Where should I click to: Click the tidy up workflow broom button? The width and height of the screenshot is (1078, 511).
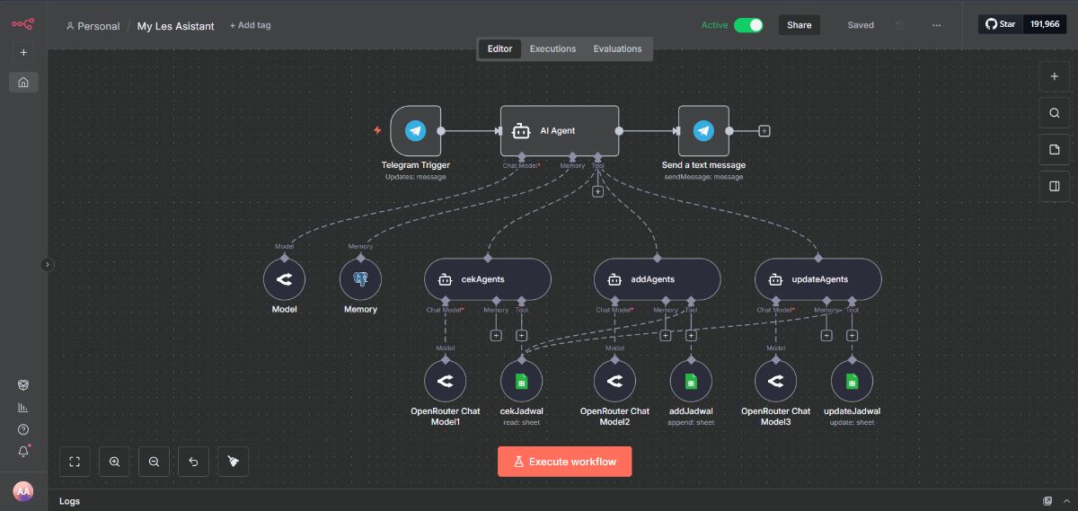(x=233, y=462)
